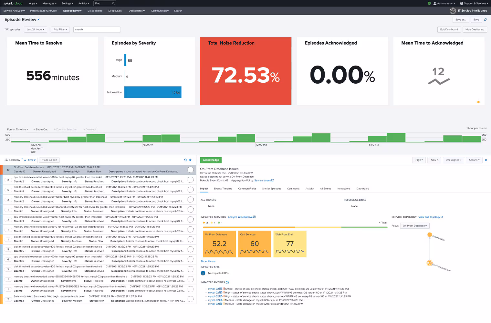Click the pencil icon beside Episode Review
This screenshot has width=491, height=323.
[x=39, y=19]
